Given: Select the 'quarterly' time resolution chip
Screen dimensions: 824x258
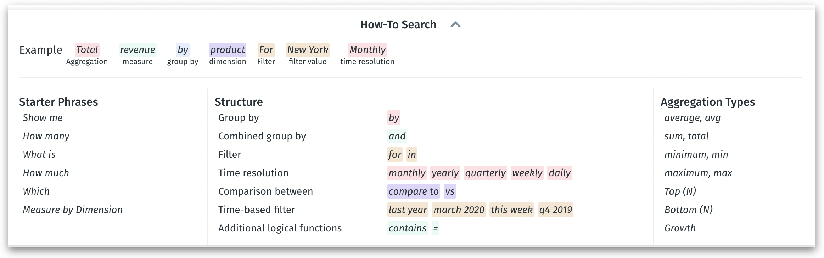Looking at the screenshot, I should (x=485, y=173).
